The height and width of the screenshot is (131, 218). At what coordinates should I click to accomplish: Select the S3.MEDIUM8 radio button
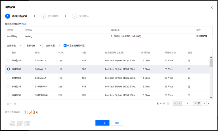[x=8, y=95]
